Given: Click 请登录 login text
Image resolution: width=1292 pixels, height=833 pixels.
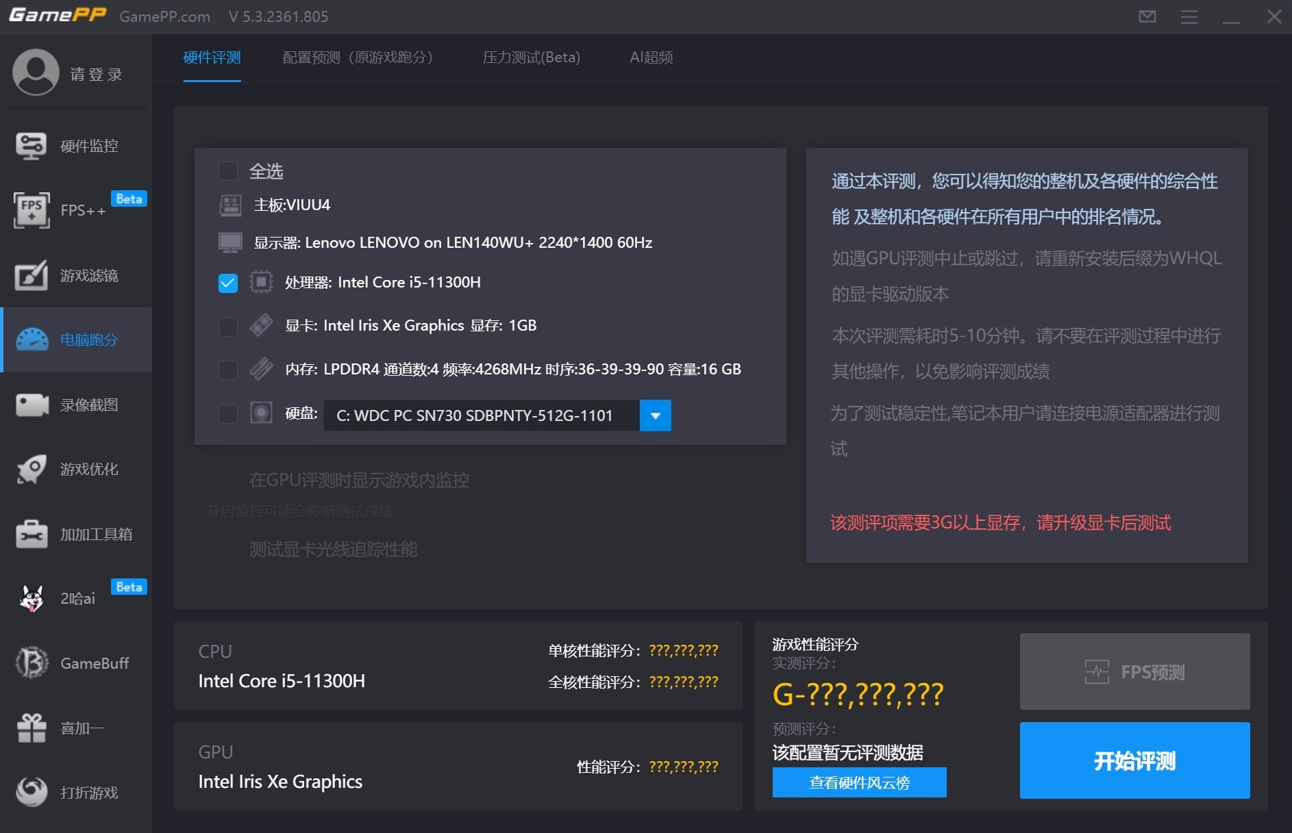Looking at the screenshot, I should tap(96, 74).
